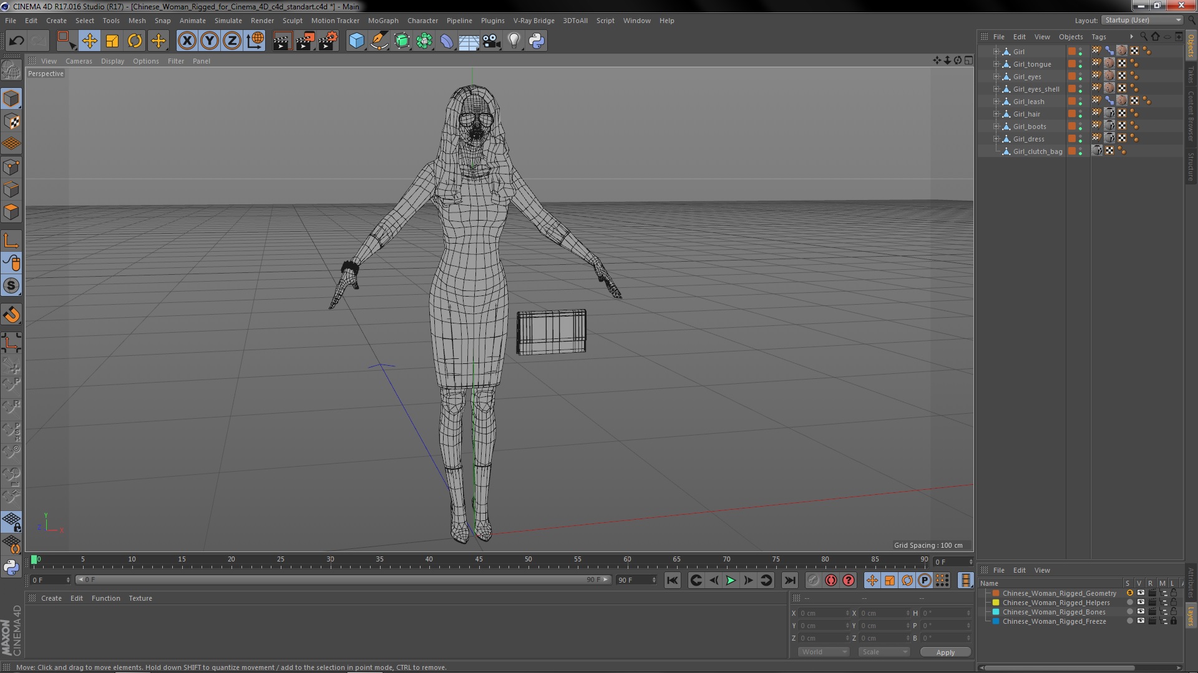Toggle Y axis lock icon
This screenshot has width=1198, height=673.
coord(210,41)
